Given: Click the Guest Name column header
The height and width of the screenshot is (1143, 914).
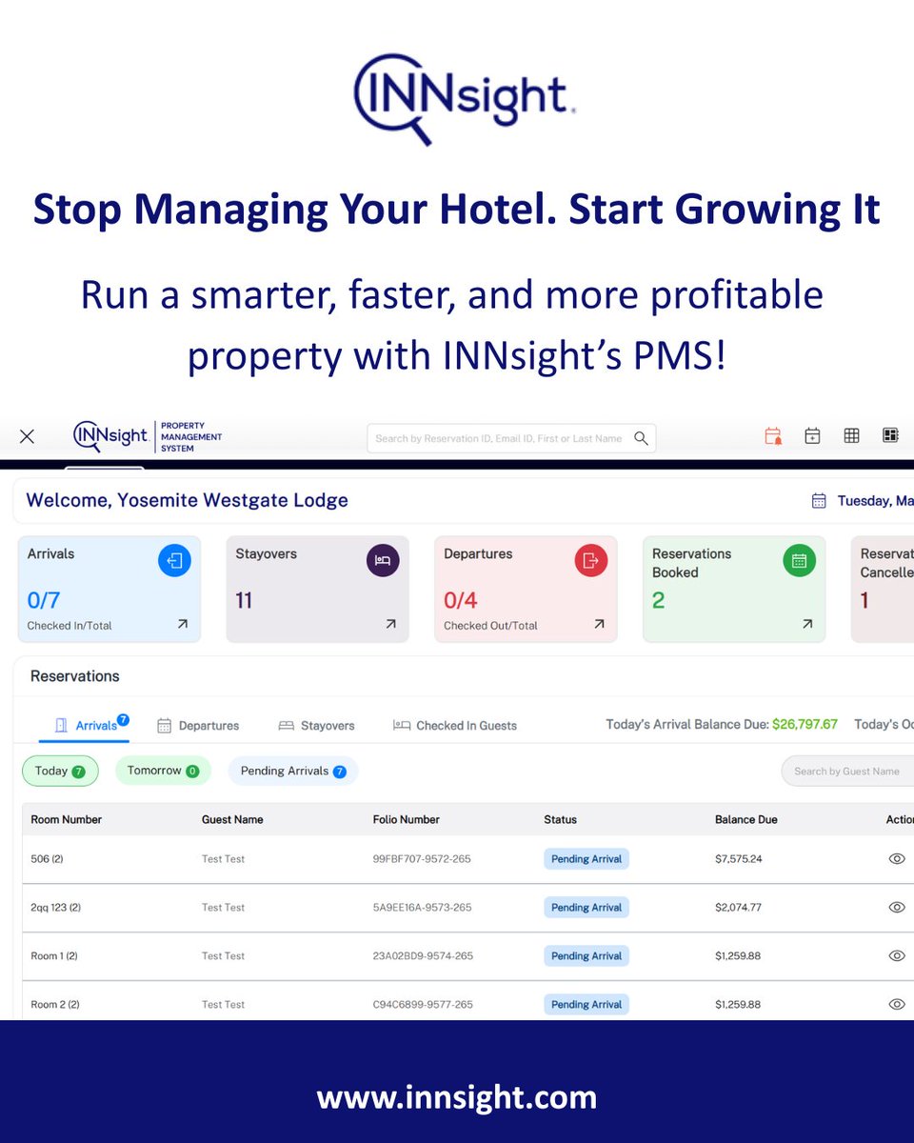Looking at the screenshot, I should [232, 819].
